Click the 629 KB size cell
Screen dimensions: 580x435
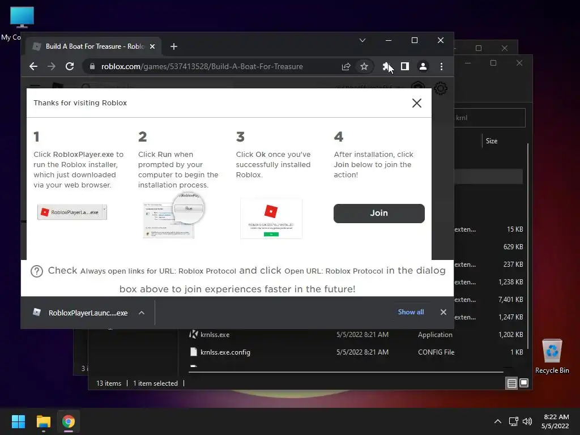pos(513,247)
